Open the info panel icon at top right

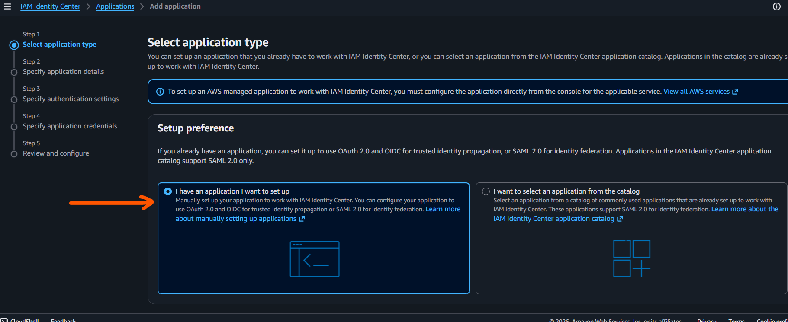tap(777, 6)
